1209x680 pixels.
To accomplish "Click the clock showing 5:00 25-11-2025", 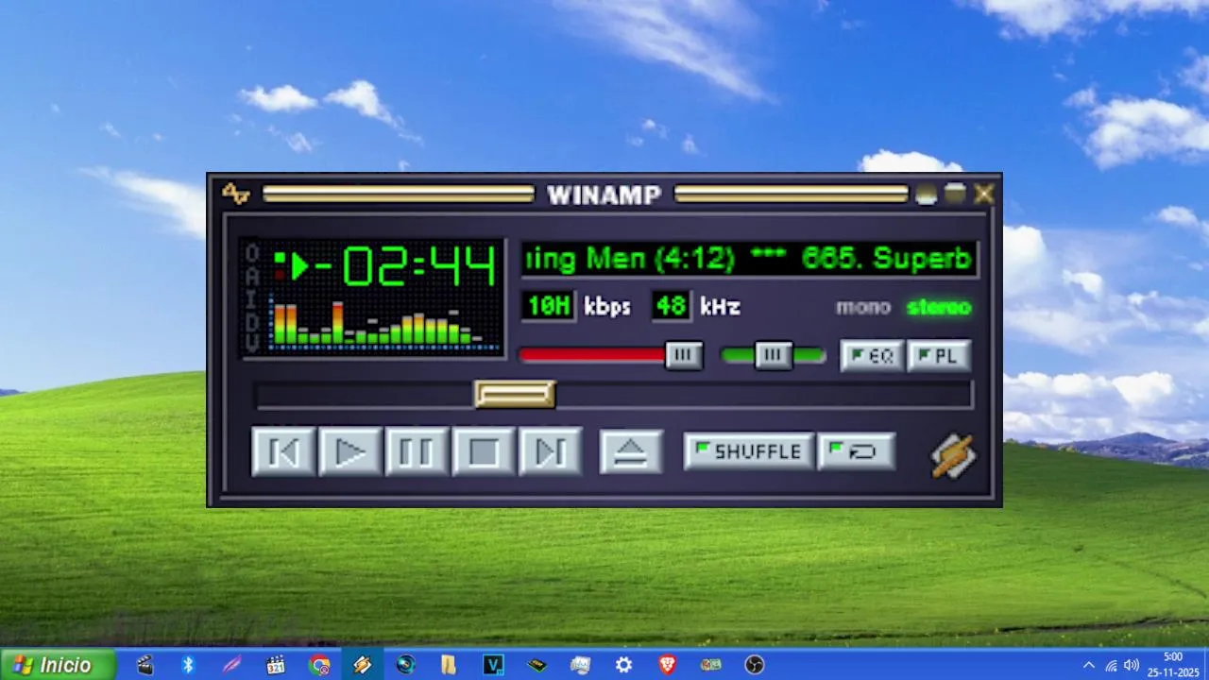I will tap(1172, 665).
